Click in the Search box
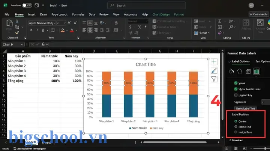Screen dimensions: 270x151 (x=146, y=6)
